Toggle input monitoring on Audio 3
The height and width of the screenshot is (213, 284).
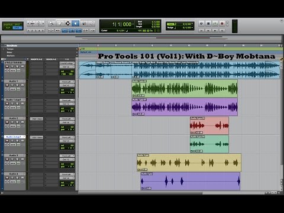[x=12, y=159]
